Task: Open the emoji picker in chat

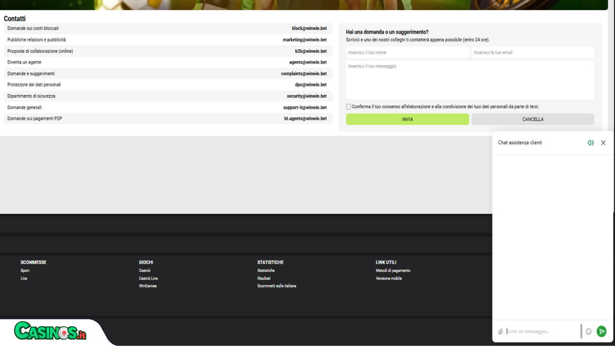Action: click(589, 332)
